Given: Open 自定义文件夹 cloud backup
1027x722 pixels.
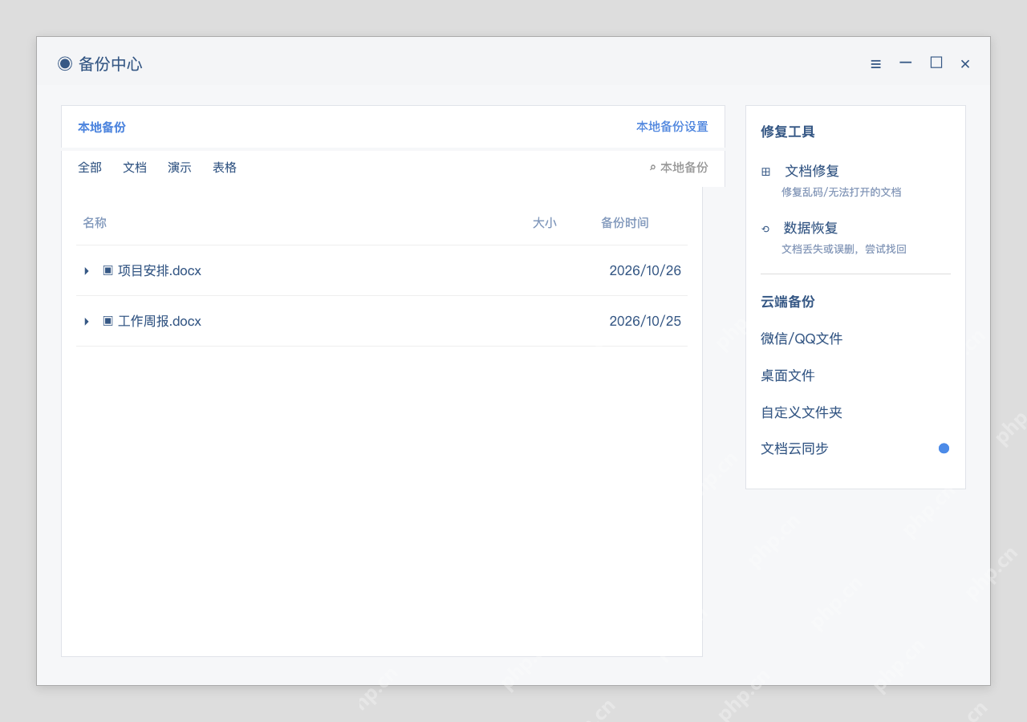Looking at the screenshot, I should pos(802,412).
